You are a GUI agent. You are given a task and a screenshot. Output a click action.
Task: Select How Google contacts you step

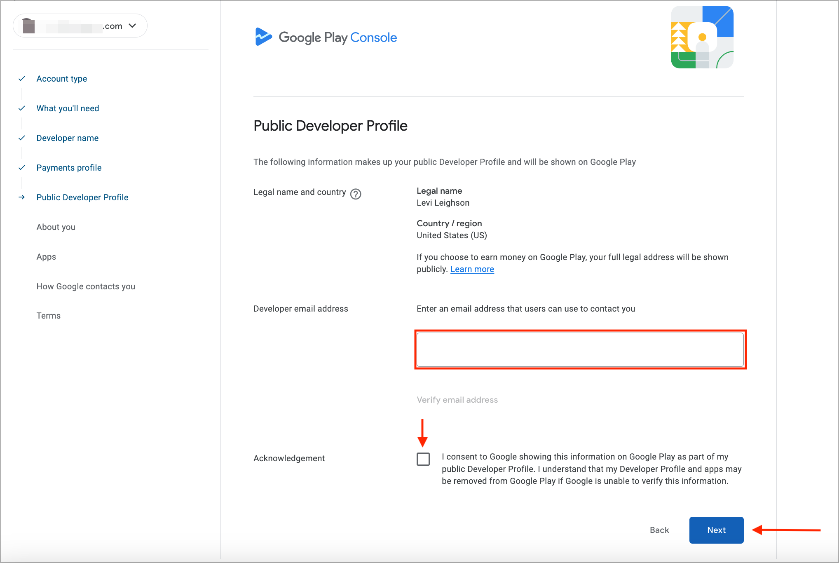coord(86,286)
